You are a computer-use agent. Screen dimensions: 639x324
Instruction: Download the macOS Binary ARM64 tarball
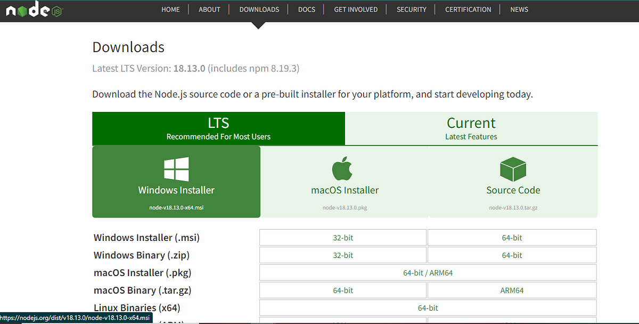point(511,290)
